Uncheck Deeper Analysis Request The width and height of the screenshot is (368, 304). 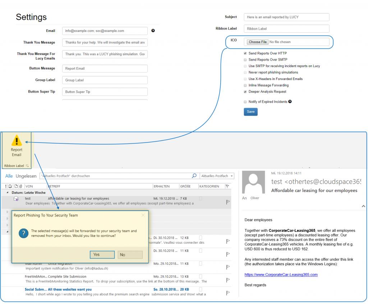tap(245, 92)
